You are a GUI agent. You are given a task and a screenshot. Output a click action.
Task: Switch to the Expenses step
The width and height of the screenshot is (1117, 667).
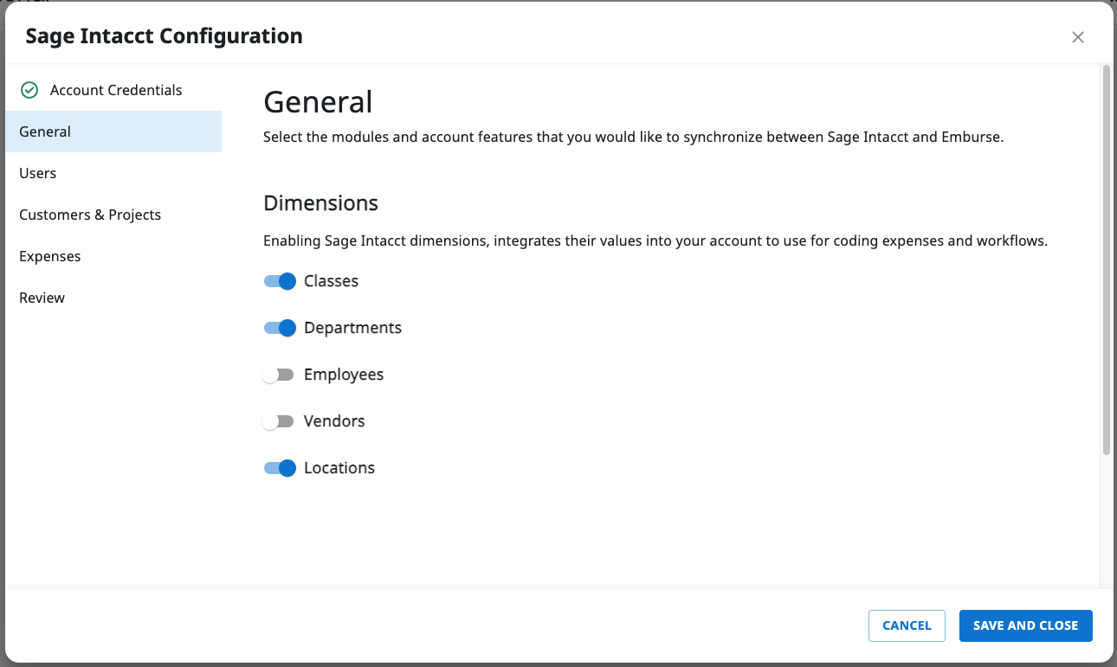tap(113, 256)
